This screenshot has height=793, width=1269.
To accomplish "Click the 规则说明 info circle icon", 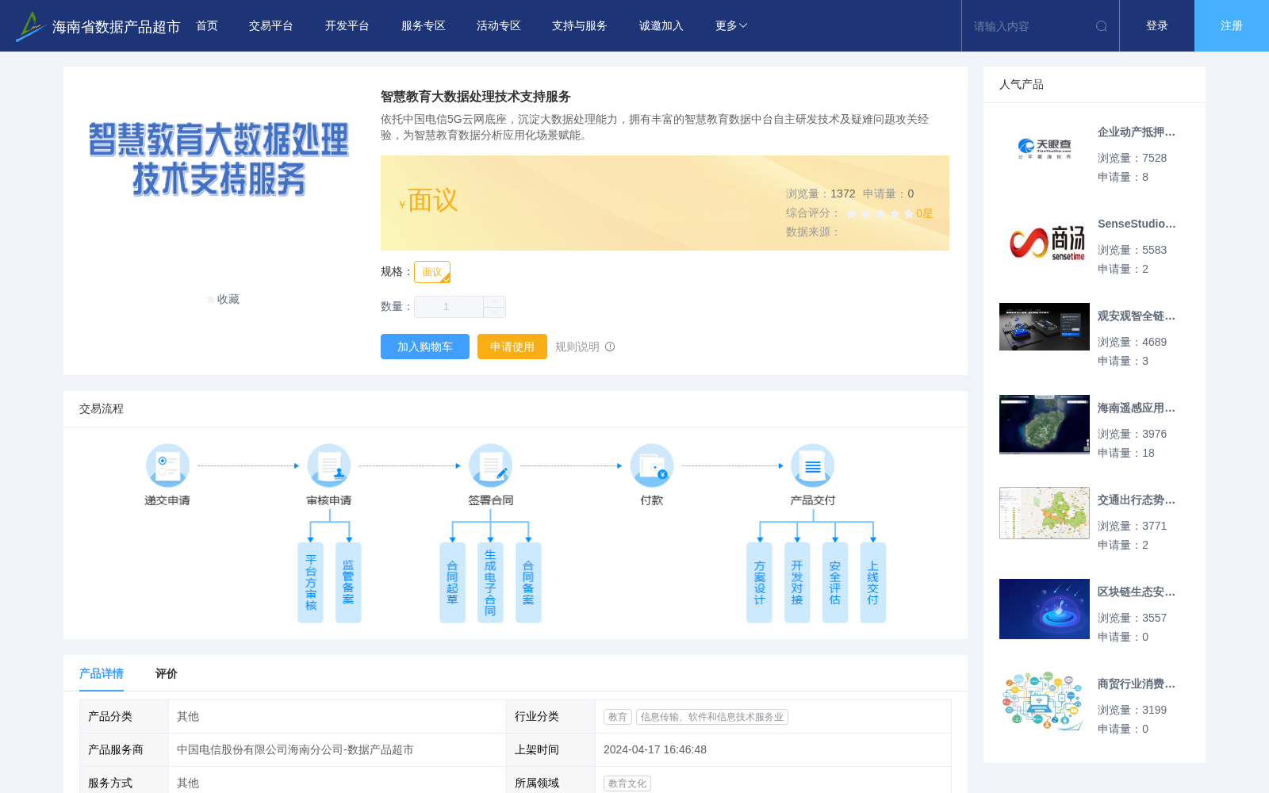I will [x=610, y=347].
